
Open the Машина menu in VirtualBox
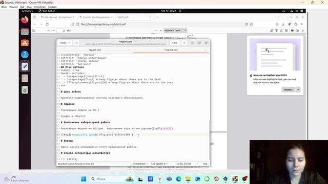pyautogui.click(x=13, y=7)
